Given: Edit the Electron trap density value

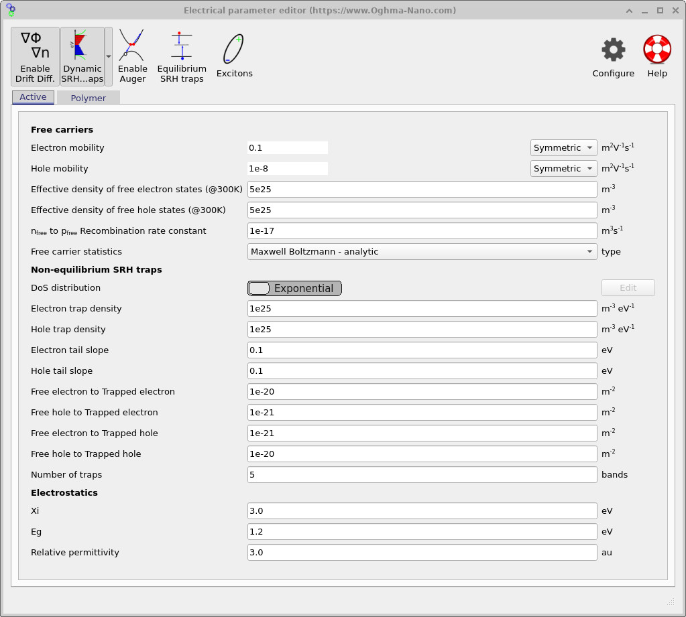Looking at the screenshot, I should [420, 308].
